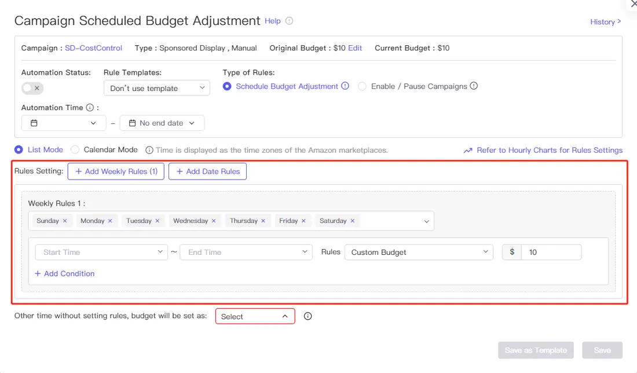637x373 pixels.
Task: Remove Wednesday tag from weekly rule
Action: click(x=214, y=221)
